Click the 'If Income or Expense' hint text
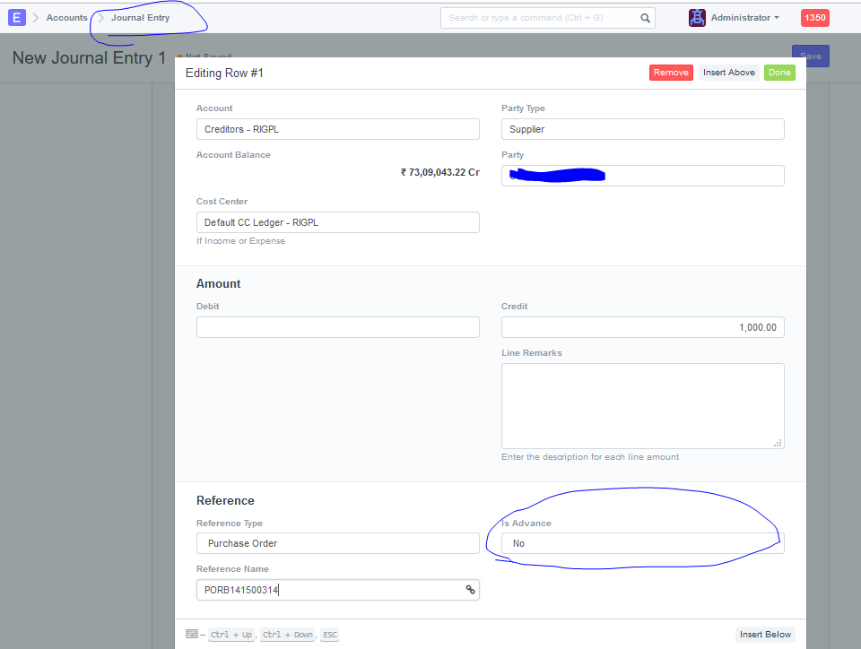Screen dimensions: 861x649 click(x=240, y=241)
